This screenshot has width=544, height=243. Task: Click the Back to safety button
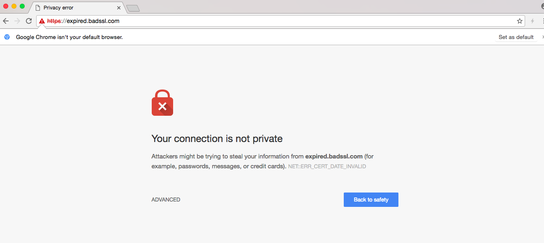[x=371, y=200]
